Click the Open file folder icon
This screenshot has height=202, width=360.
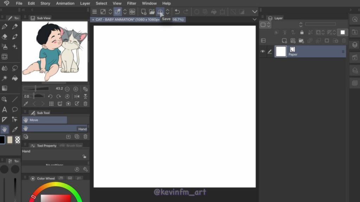(x=152, y=12)
